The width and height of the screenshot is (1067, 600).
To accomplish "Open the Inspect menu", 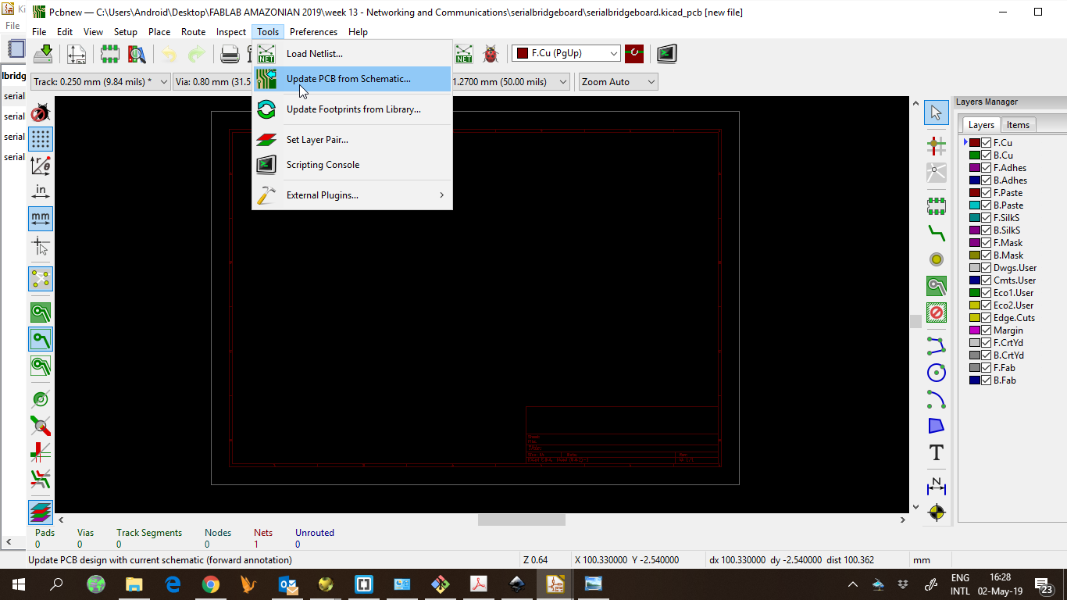I will coord(231,32).
